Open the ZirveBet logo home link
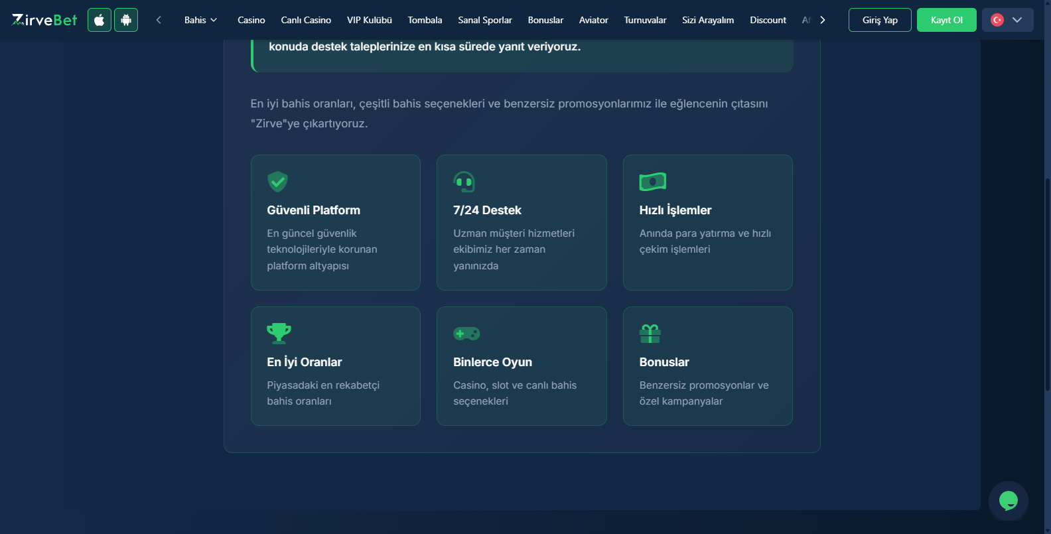The image size is (1051, 534). point(44,20)
